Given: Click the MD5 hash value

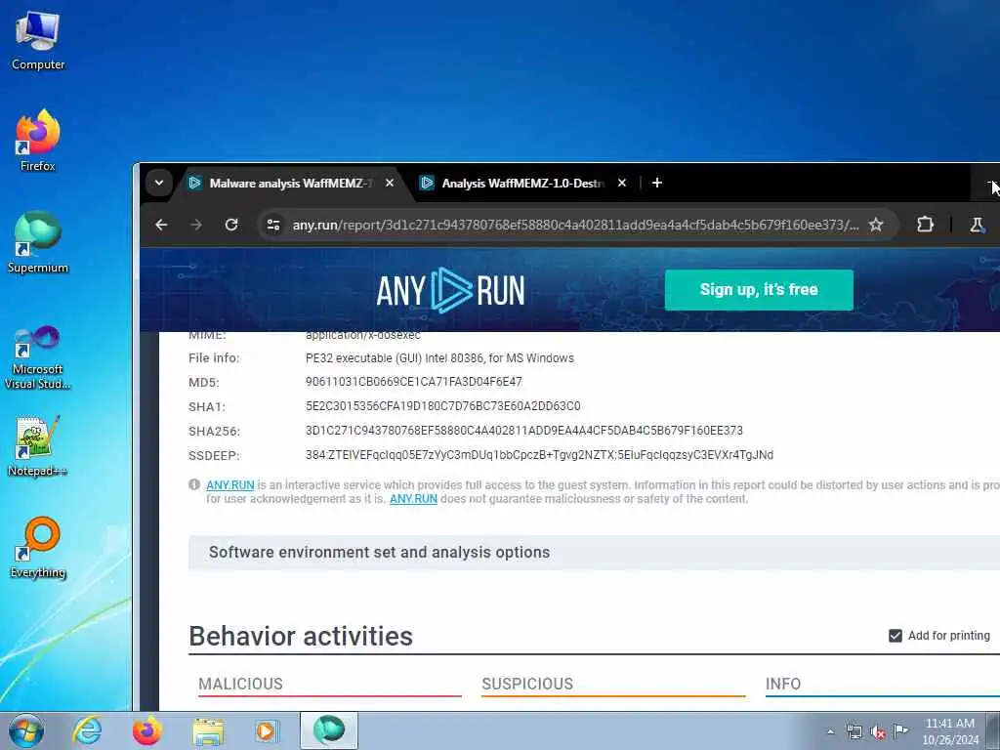Looking at the screenshot, I should click(414, 382).
